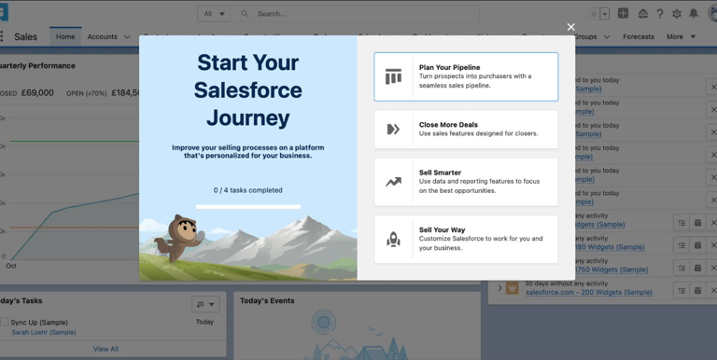
Task: Open the Setup gear icon
Action: (x=677, y=14)
